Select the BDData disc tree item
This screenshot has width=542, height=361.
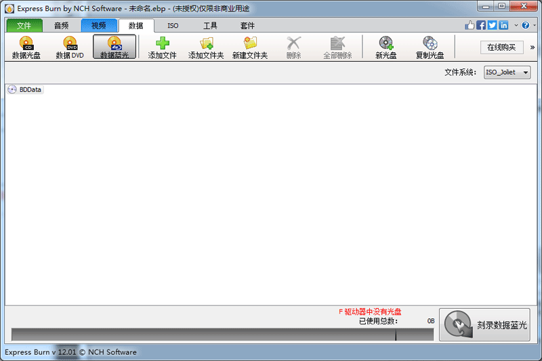pos(25,89)
